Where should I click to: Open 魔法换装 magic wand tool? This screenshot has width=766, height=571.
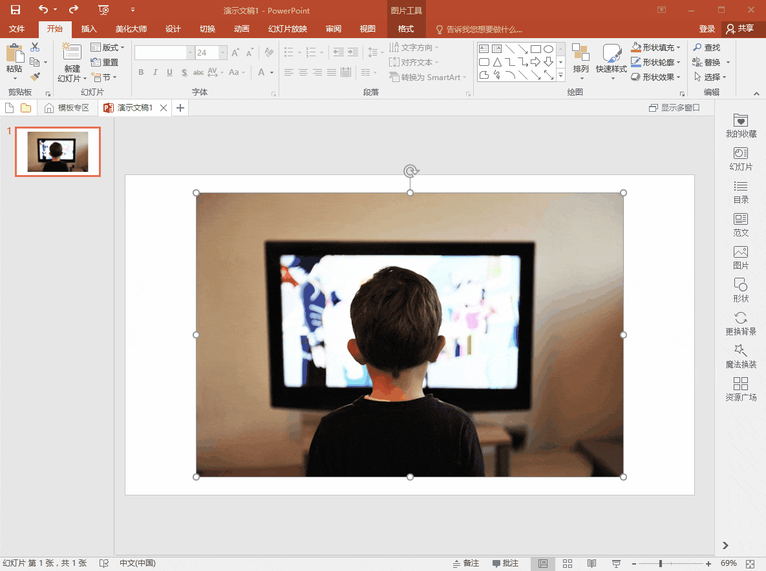(x=741, y=357)
